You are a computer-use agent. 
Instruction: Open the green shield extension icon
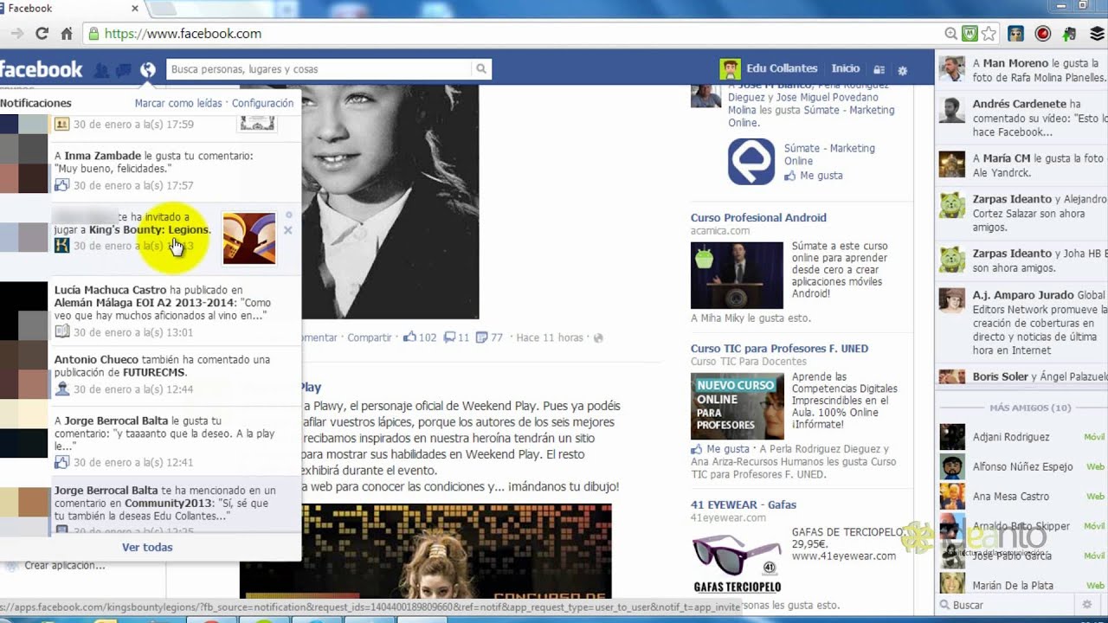(970, 34)
